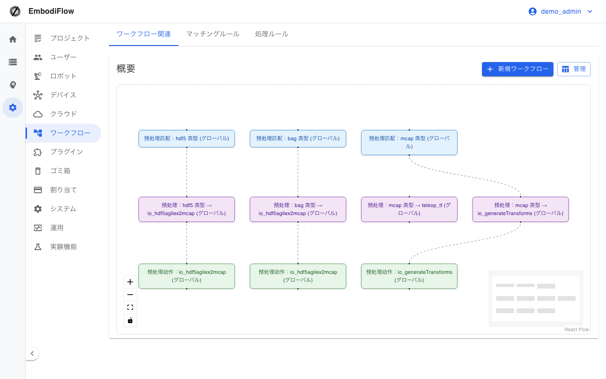
Task: Expand the demo_admin user dropdown arrow
Action: click(x=590, y=11)
